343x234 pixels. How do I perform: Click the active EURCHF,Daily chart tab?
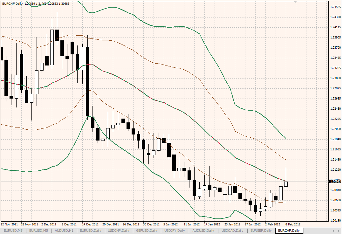tap(289, 231)
